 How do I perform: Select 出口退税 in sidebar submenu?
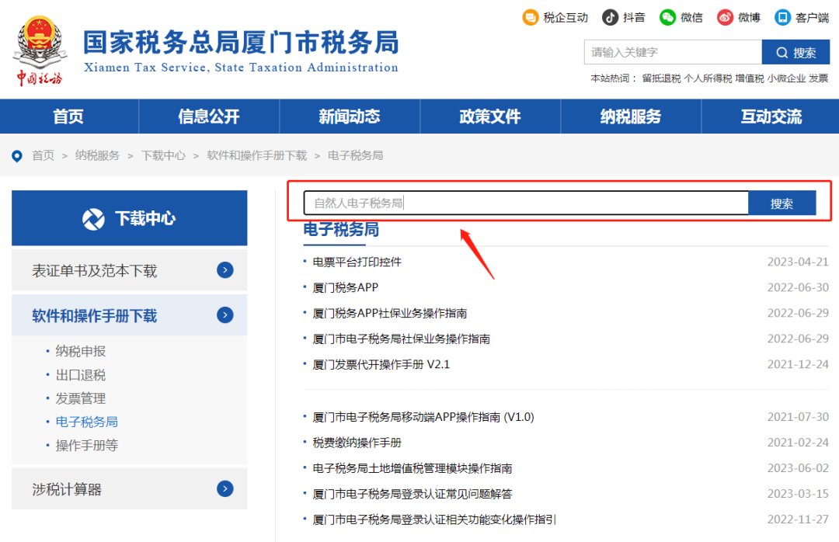81,374
